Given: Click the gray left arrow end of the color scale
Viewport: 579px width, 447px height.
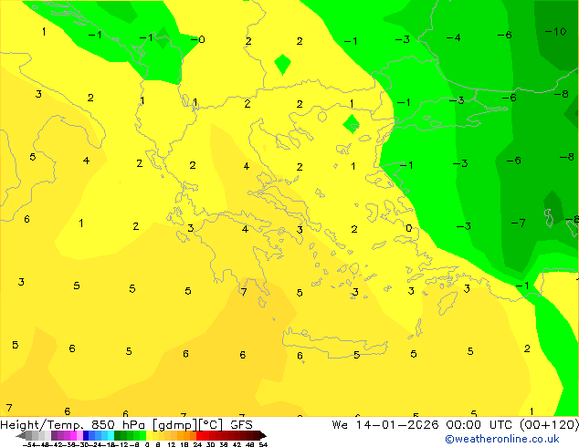Looking at the screenshot, I should [x=21, y=435].
